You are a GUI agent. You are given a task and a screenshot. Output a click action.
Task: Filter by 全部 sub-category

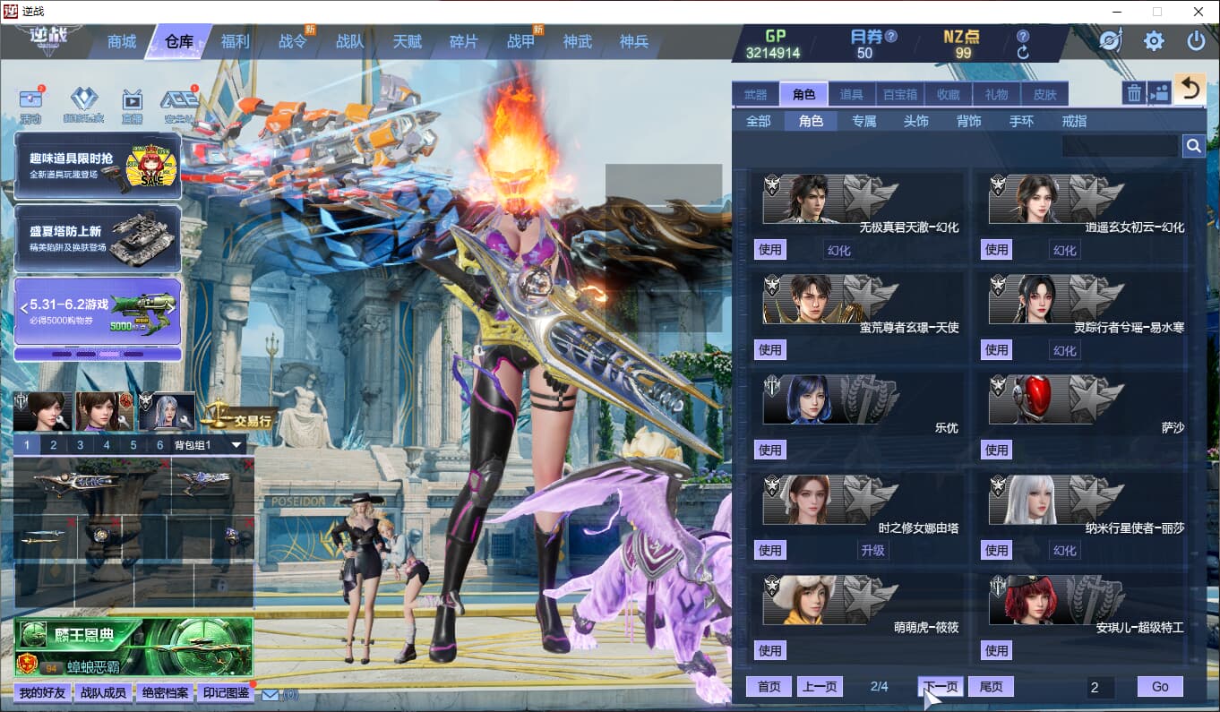758,121
